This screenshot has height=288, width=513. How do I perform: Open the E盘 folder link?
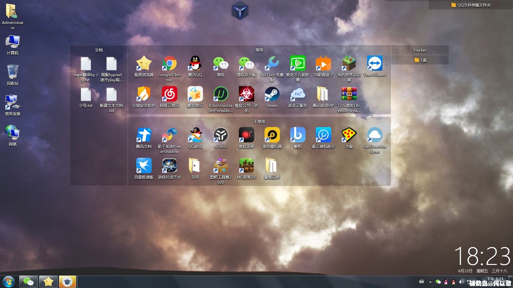click(420, 60)
